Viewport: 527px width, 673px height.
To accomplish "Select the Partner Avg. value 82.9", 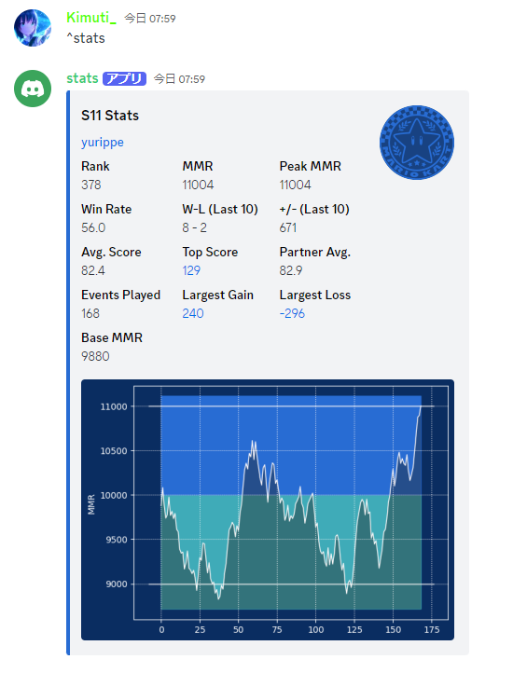I will pos(291,270).
